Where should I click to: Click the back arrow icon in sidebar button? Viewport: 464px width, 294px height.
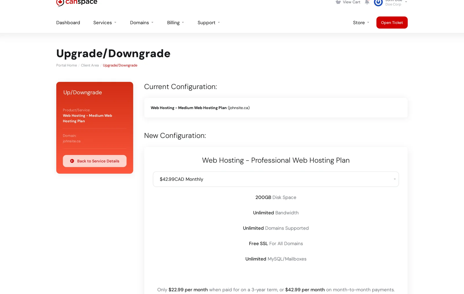[x=72, y=161]
